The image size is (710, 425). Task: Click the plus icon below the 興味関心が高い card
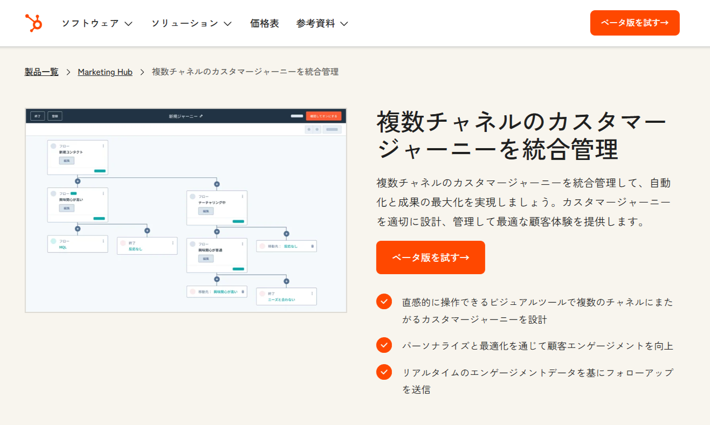point(78,228)
